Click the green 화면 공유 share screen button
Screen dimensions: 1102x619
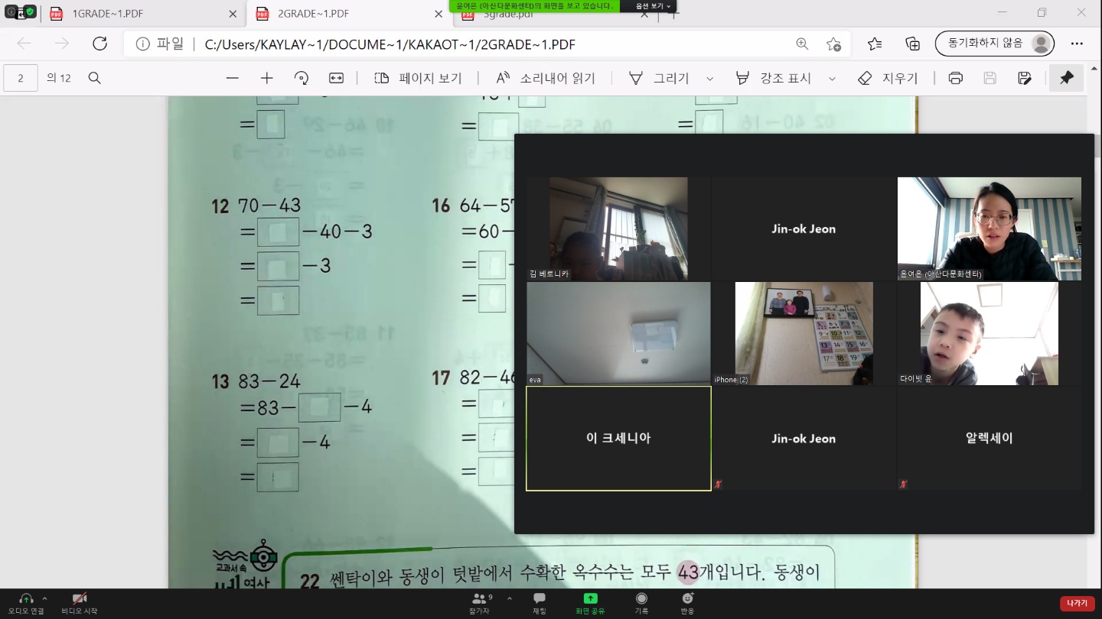[x=590, y=602]
